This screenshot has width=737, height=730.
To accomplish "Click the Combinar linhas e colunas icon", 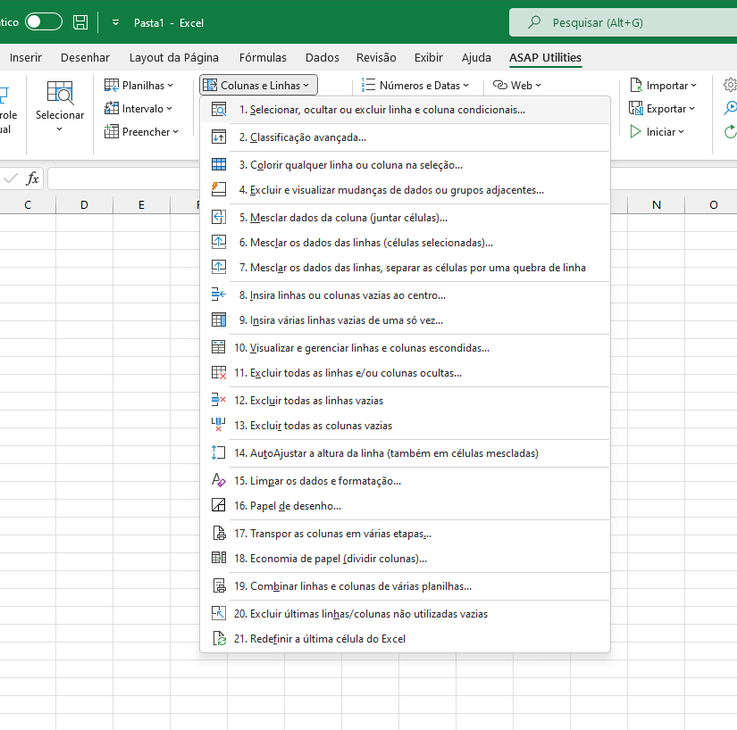I will (219, 585).
